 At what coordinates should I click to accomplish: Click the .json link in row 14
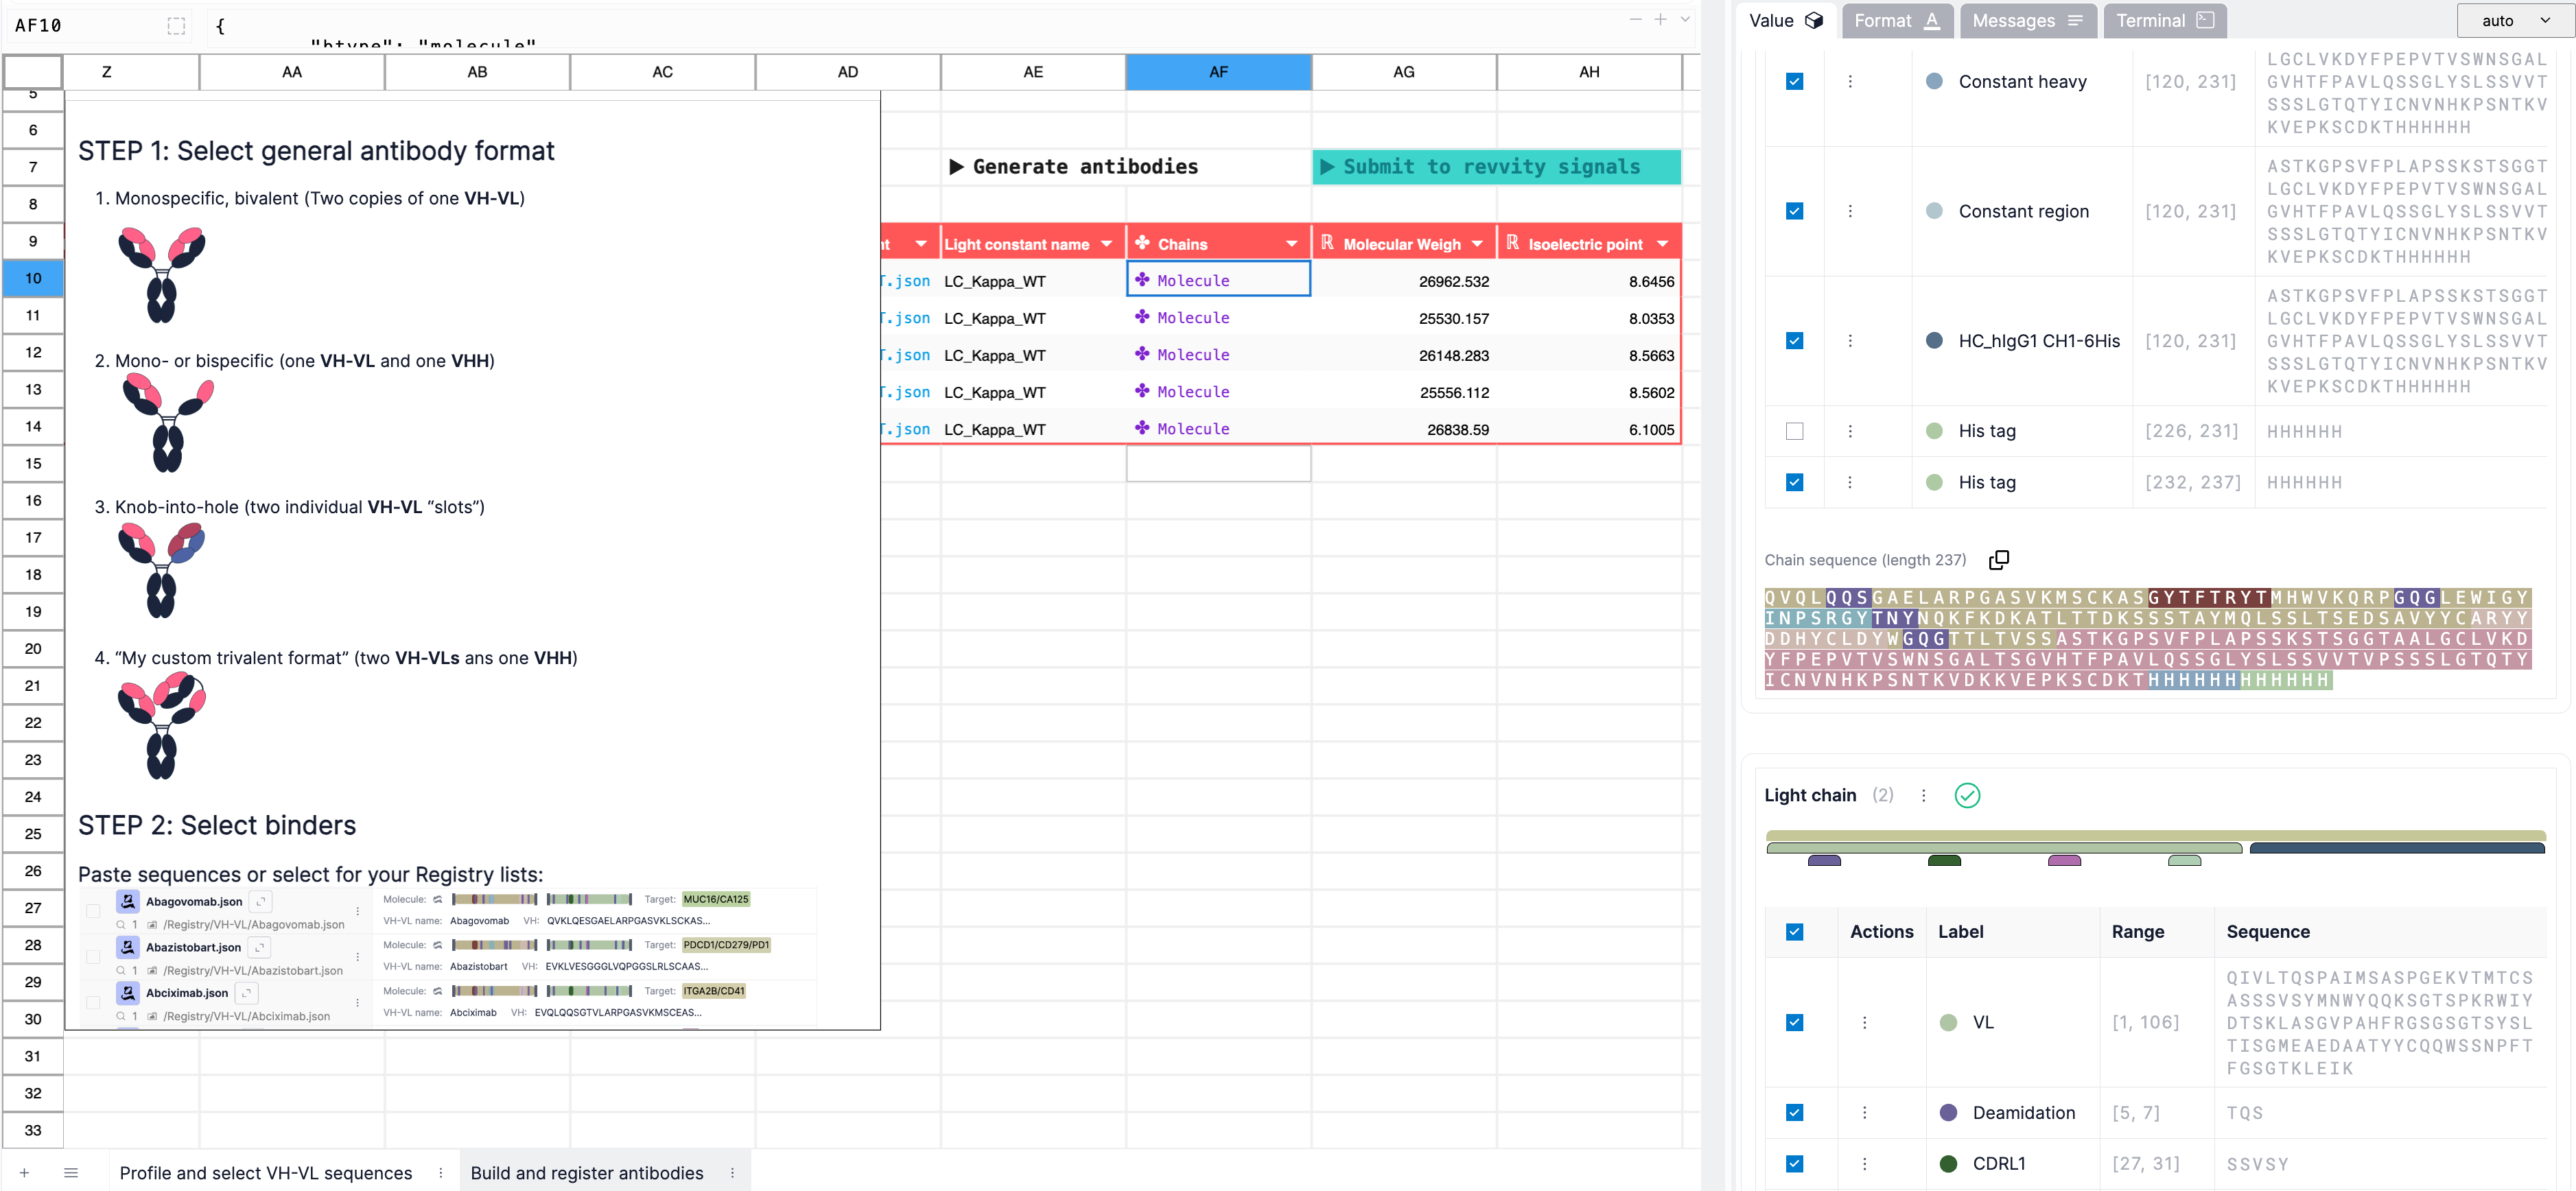[x=907, y=429]
